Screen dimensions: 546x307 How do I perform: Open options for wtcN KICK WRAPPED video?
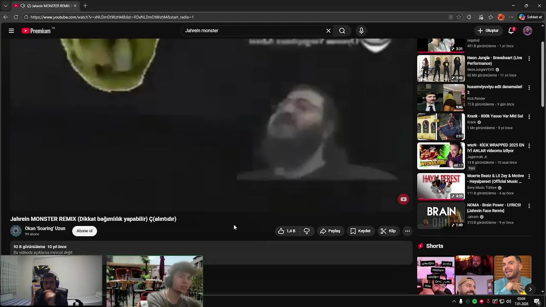(x=529, y=146)
